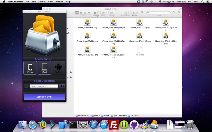
Task: Select the iPhone_icon512x512.png thumbnail
Action: [87, 49]
